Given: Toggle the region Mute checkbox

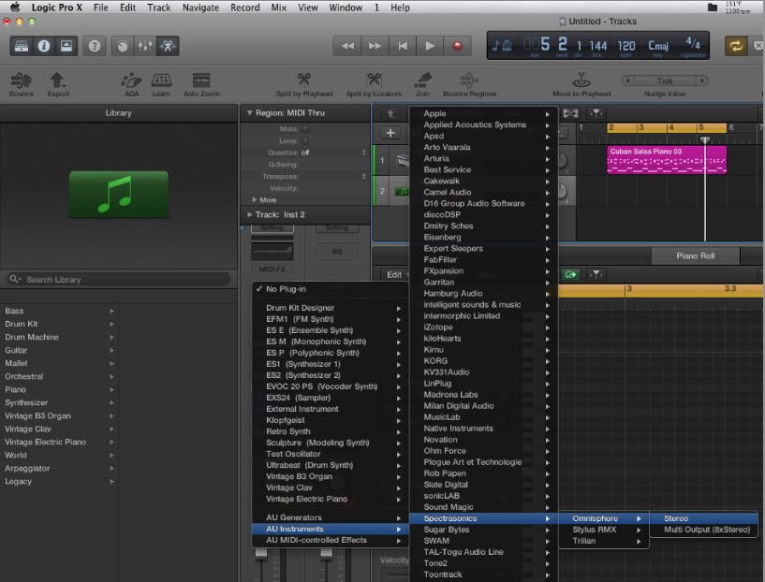Looking at the screenshot, I should 305,128.
